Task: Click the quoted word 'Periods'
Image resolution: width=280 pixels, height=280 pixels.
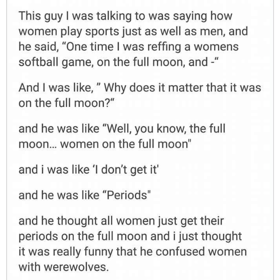Action: pyautogui.click(x=127, y=195)
